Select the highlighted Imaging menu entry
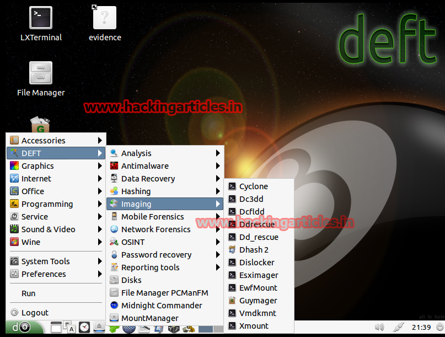Screen dimensions: 445x337 (165, 204)
